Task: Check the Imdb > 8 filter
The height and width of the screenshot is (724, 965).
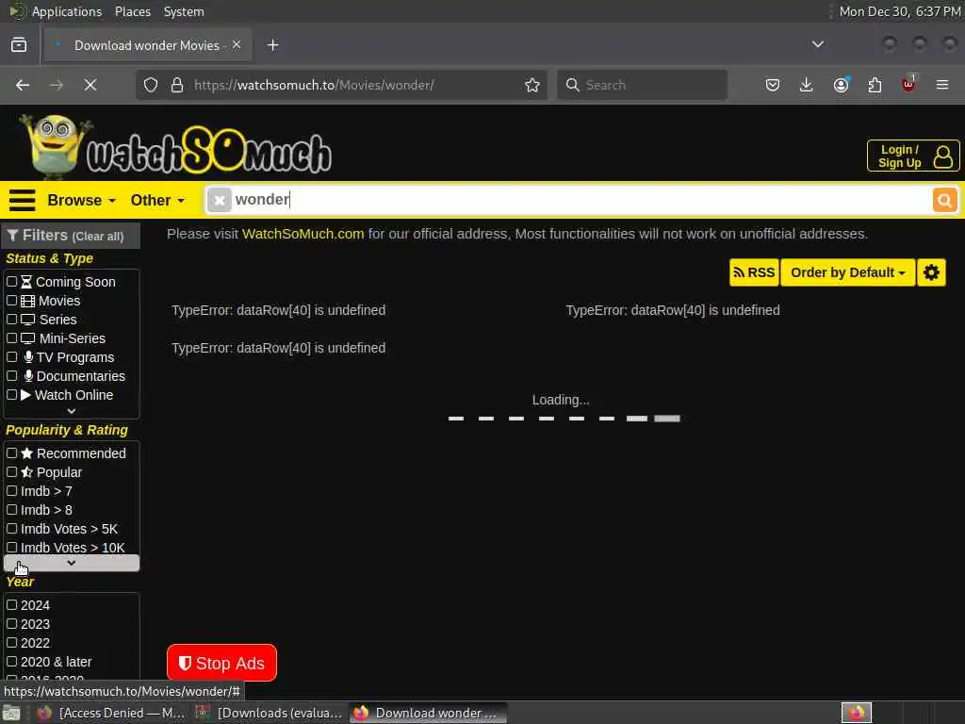Action: pyautogui.click(x=11, y=510)
